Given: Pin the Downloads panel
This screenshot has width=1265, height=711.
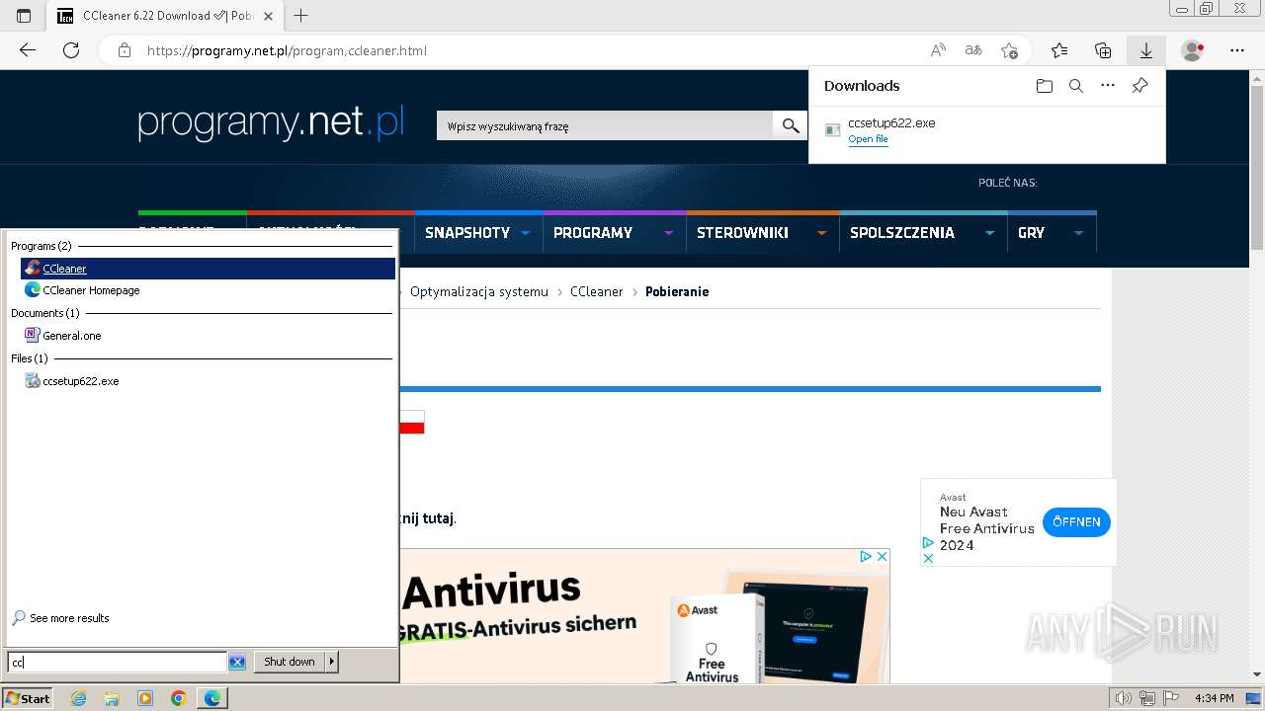Looking at the screenshot, I should [x=1139, y=86].
